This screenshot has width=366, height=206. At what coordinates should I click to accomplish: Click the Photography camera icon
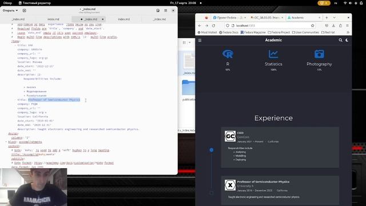[x=319, y=54]
